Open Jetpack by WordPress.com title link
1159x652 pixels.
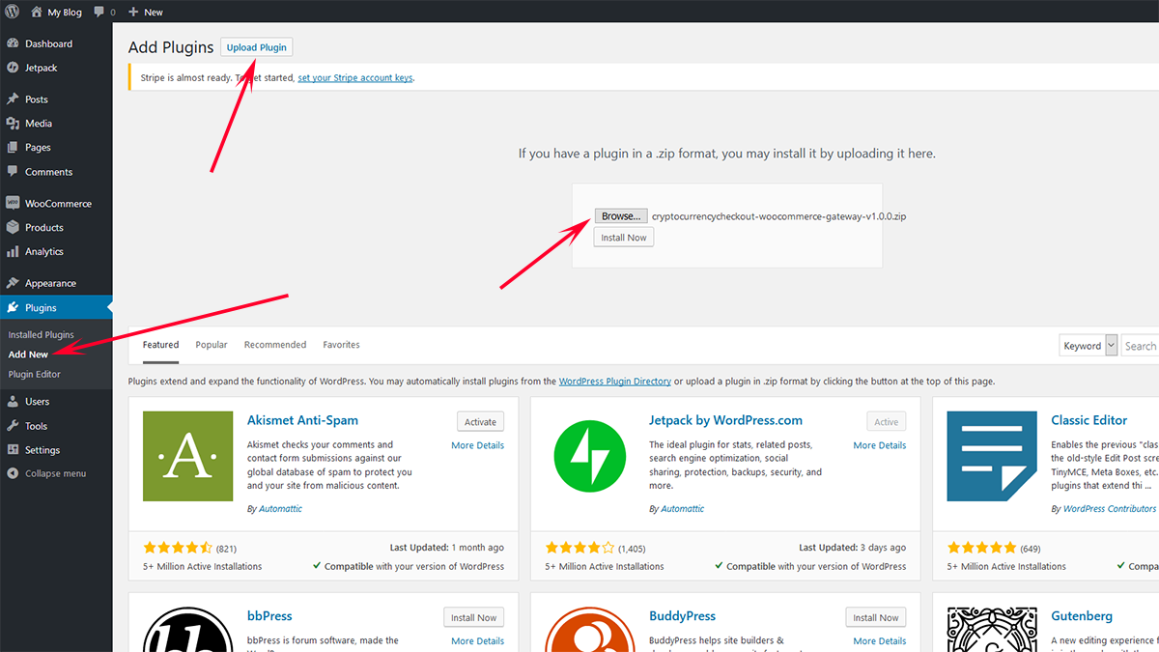point(725,420)
